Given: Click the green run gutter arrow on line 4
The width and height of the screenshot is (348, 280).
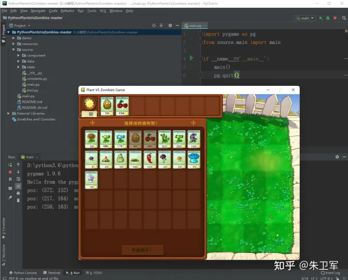Looking at the screenshot, I should [x=191, y=58].
